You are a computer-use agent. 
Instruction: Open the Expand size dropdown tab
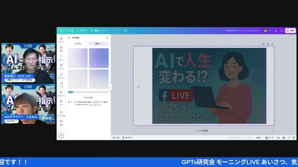click(x=98, y=44)
